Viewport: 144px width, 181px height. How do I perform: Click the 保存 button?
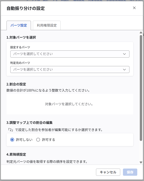coord(130,172)
